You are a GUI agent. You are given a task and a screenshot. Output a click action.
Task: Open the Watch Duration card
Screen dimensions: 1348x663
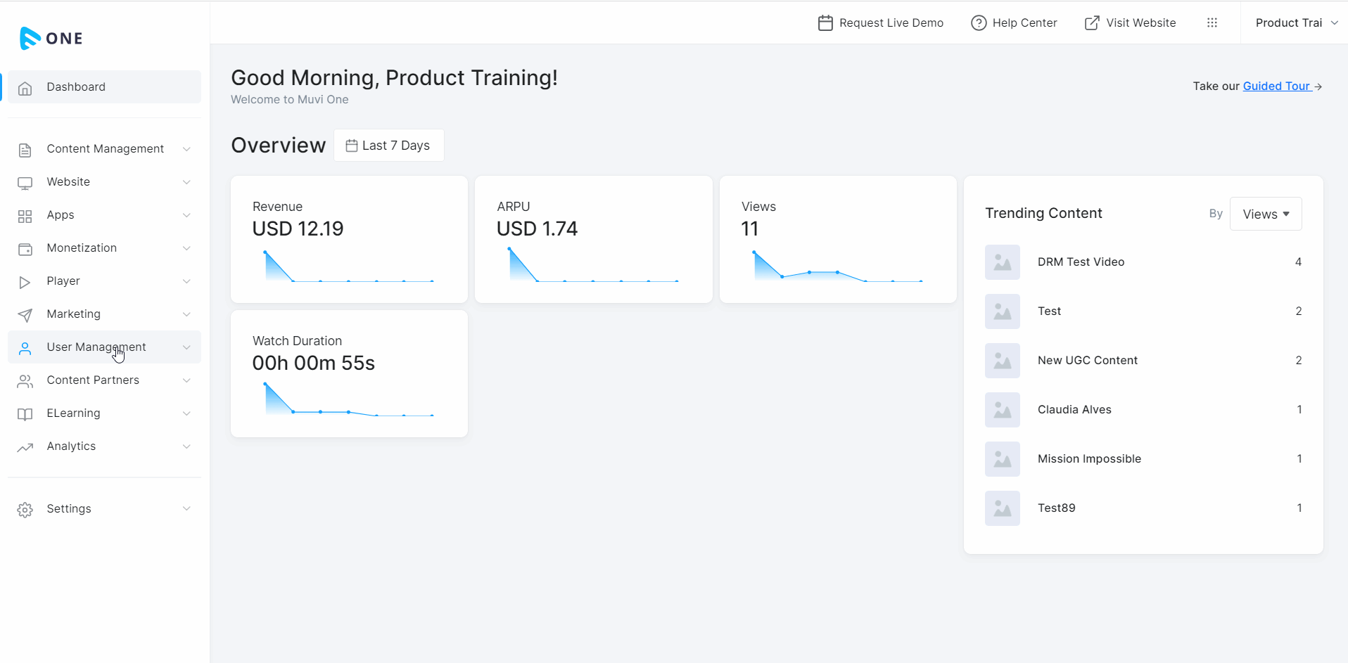click(349, 374)
